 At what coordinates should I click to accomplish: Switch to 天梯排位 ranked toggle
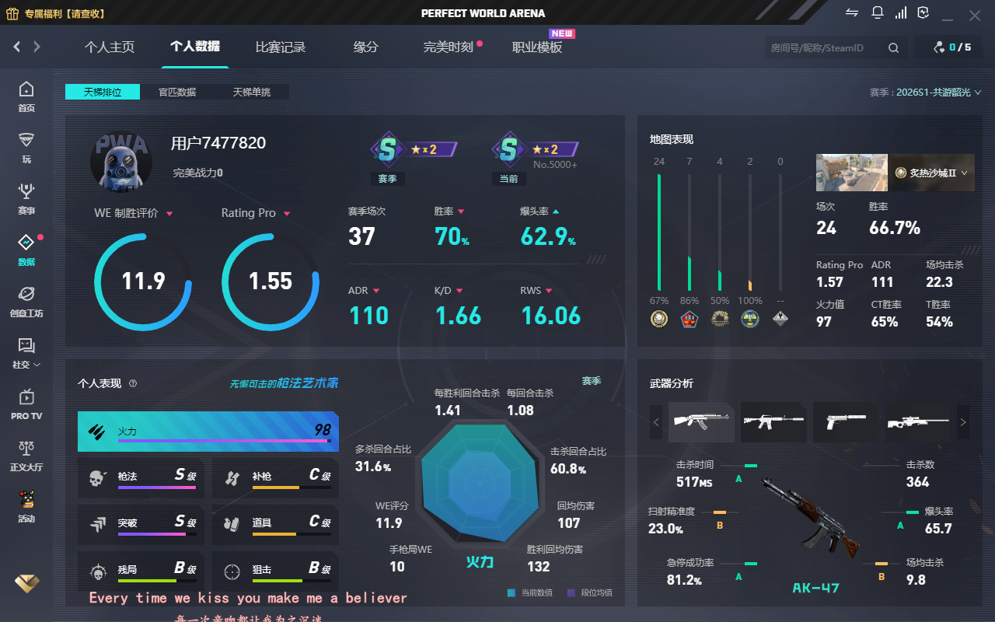click(x=103, y=92)
